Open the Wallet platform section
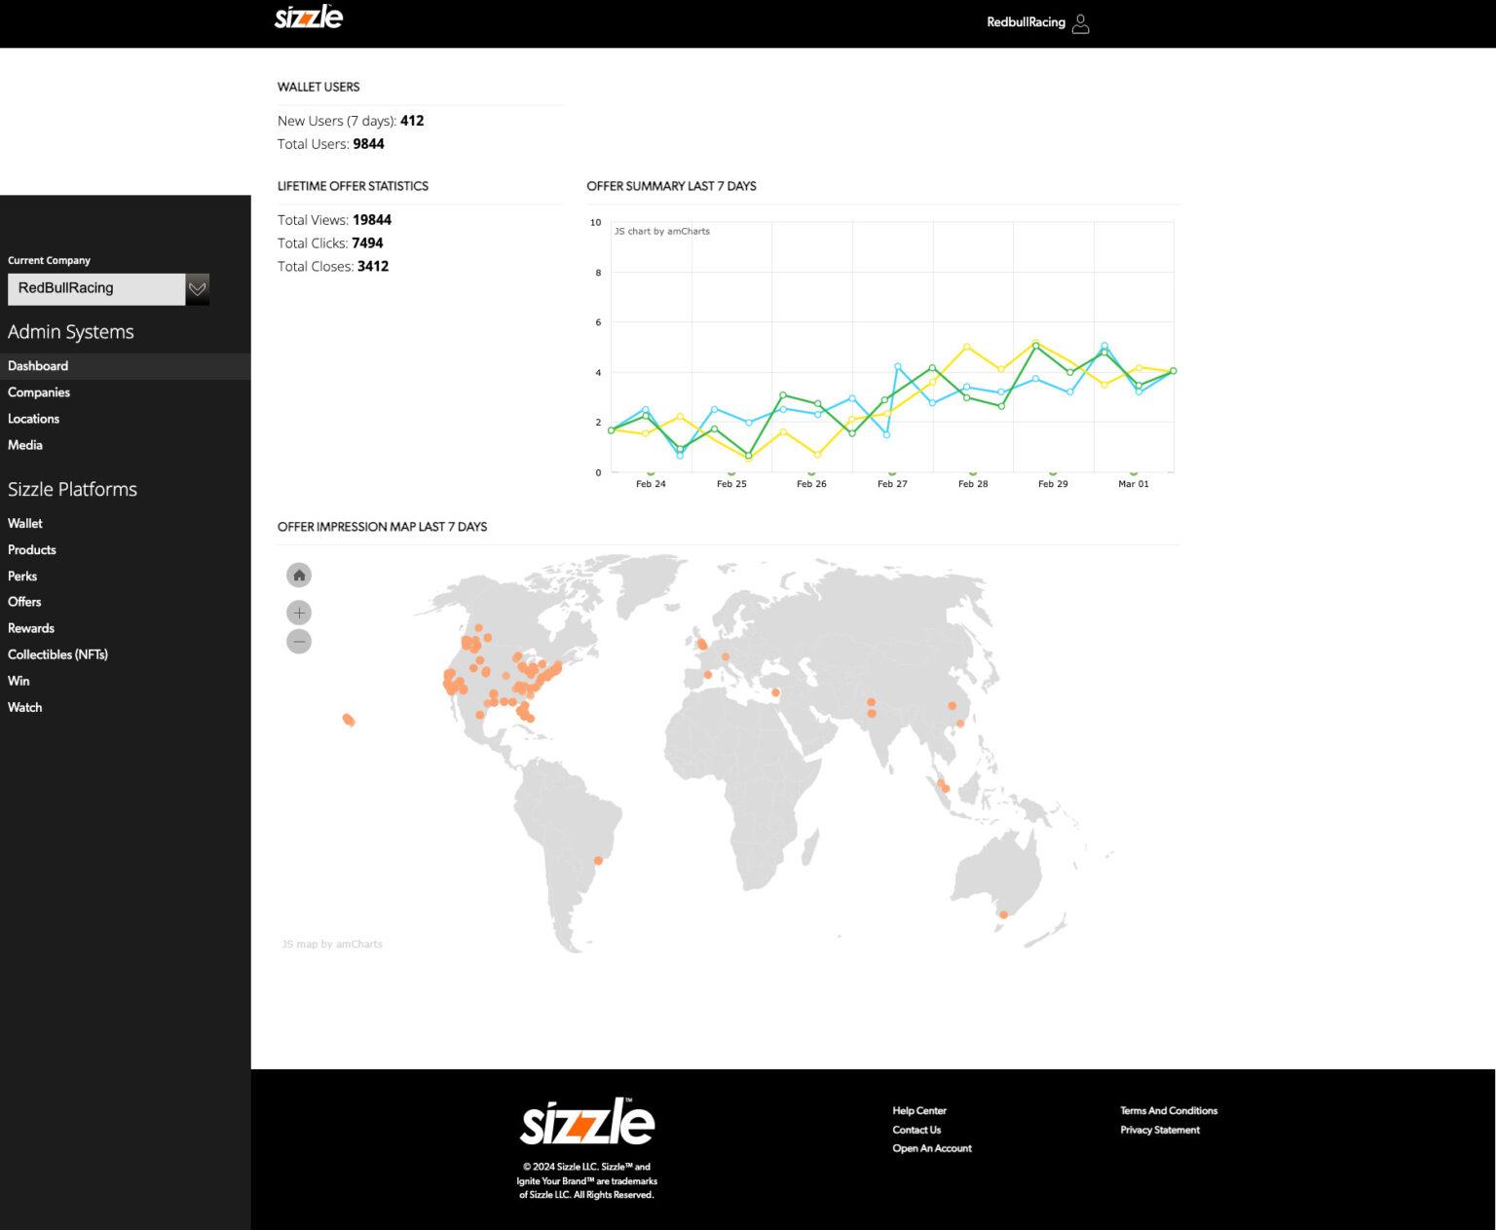 24,523
